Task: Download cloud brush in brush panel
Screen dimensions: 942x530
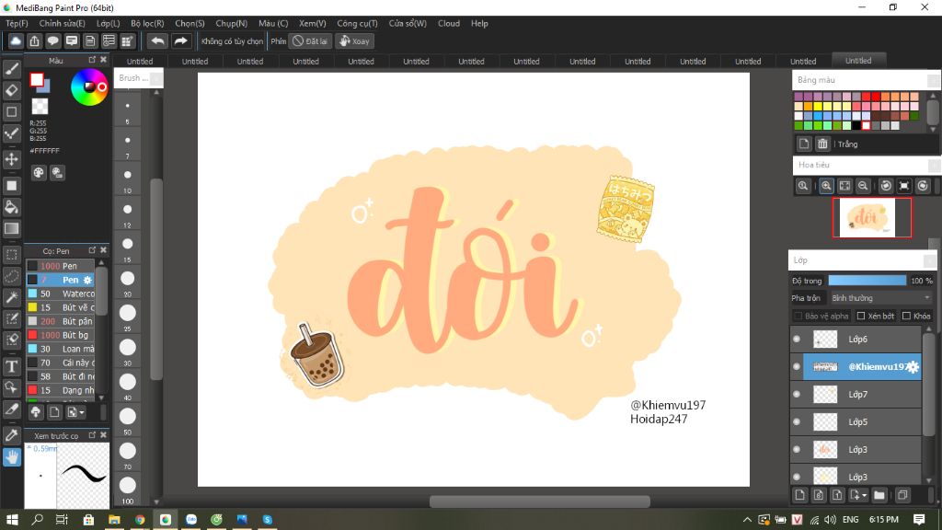Action: click(36, 412)
